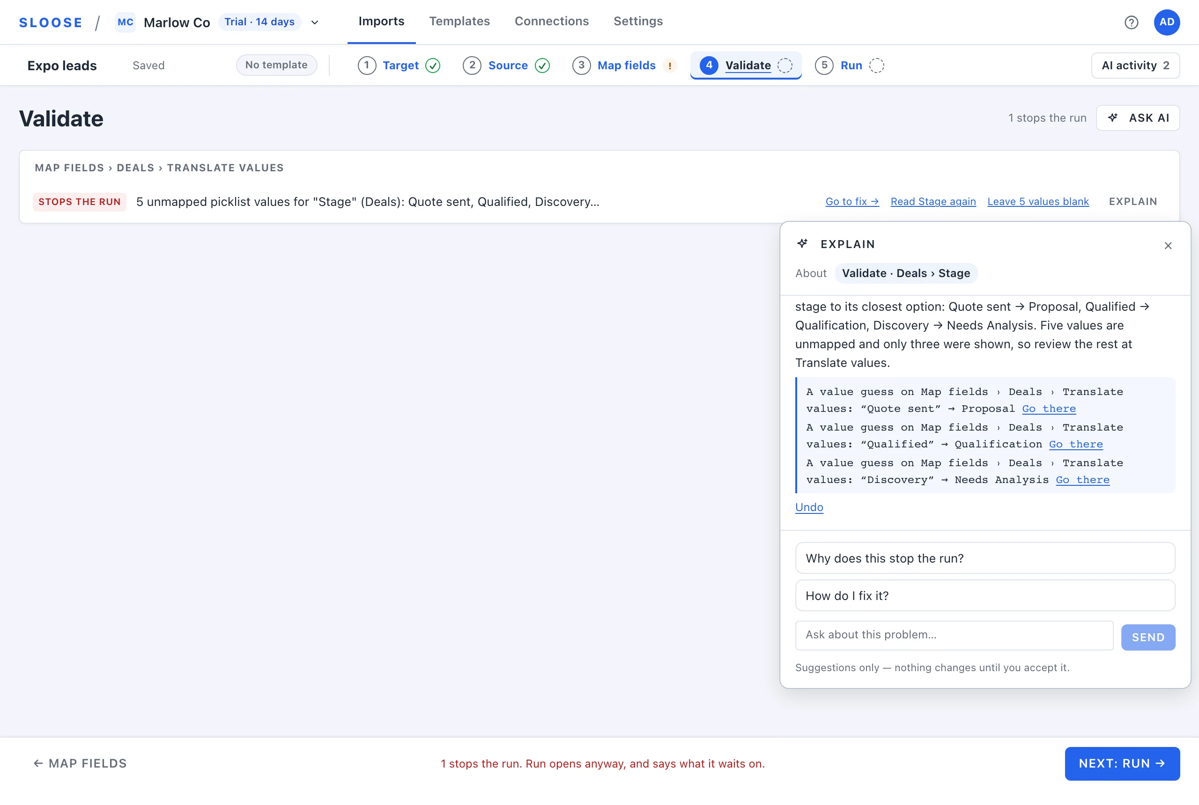This screenshot has height=805, width=1199.
Task: Click step number 1 circle
Action: point(367,65)
